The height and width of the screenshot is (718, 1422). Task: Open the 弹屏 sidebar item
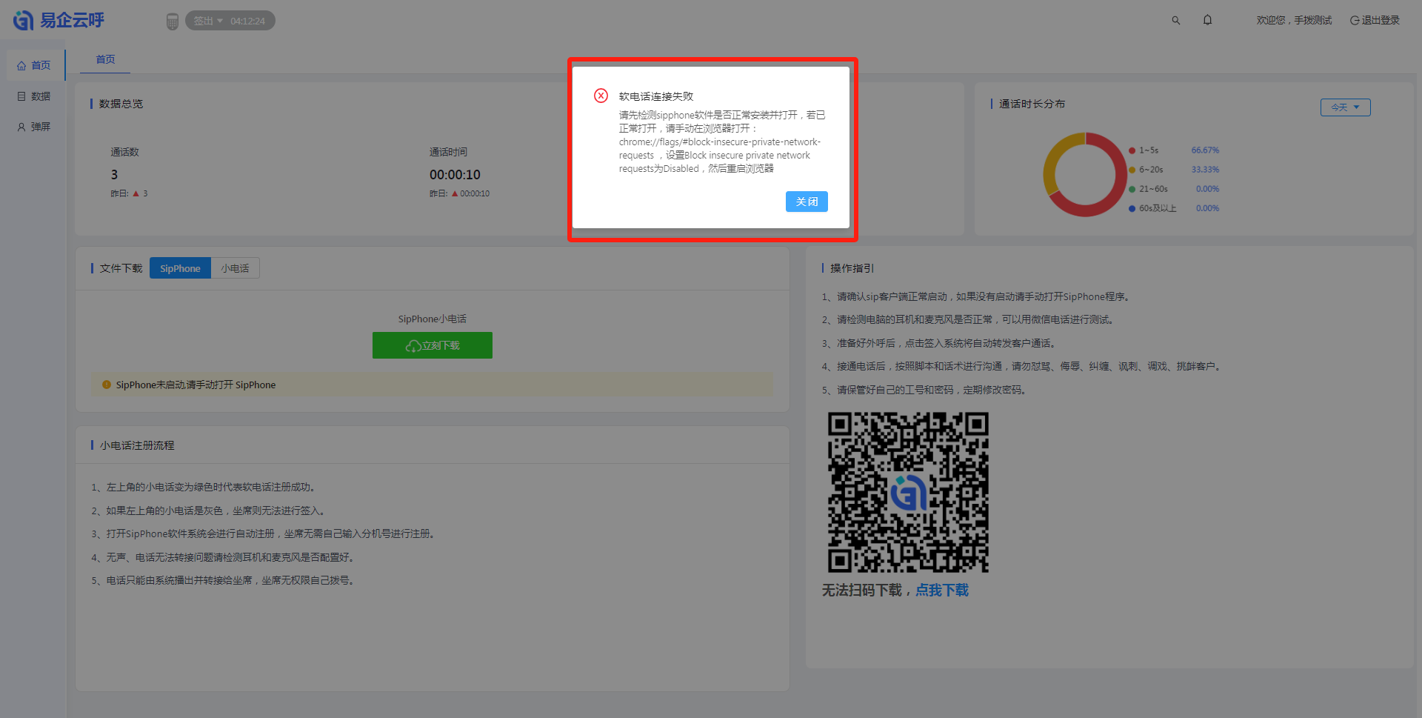[x=34, y=127]
